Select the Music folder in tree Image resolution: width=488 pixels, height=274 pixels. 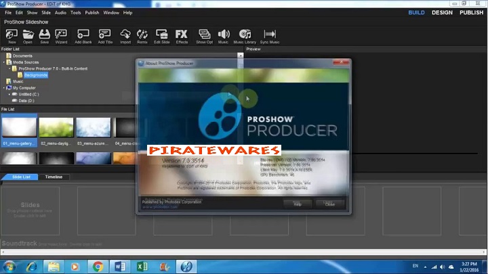pos(18,81)
